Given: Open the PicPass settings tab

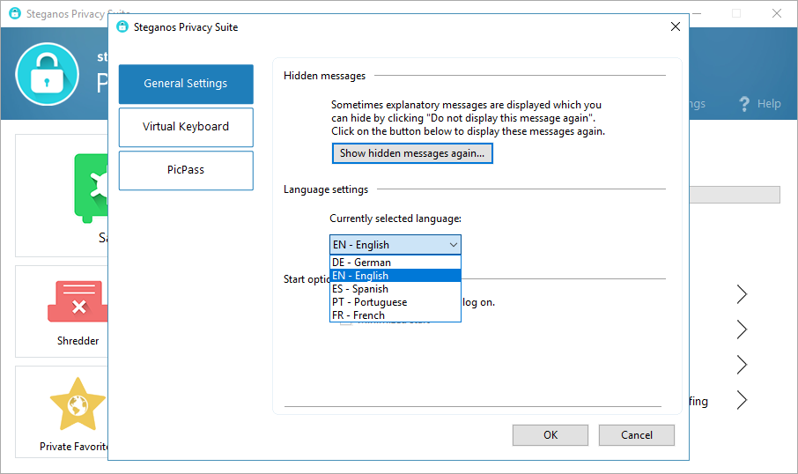Looking at the screenshot, I should pyautogui.click(x=186, y=170).
